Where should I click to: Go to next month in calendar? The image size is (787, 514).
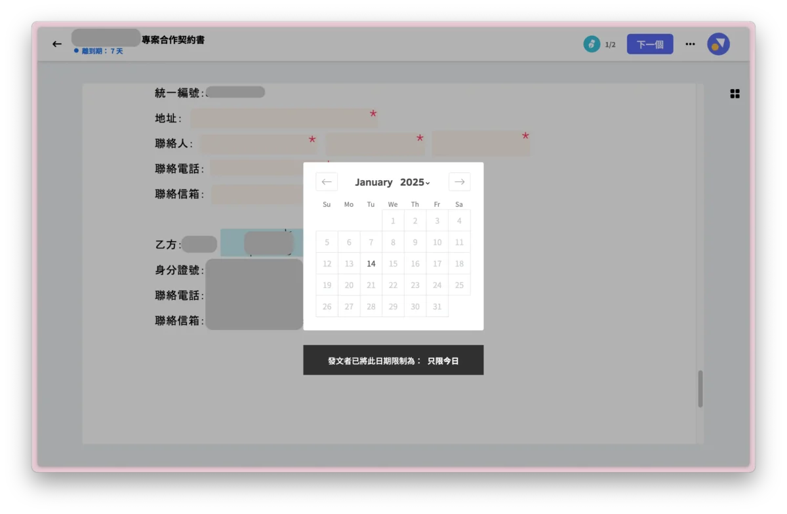click(459, 182)
